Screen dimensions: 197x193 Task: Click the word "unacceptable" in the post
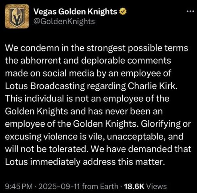136,137
